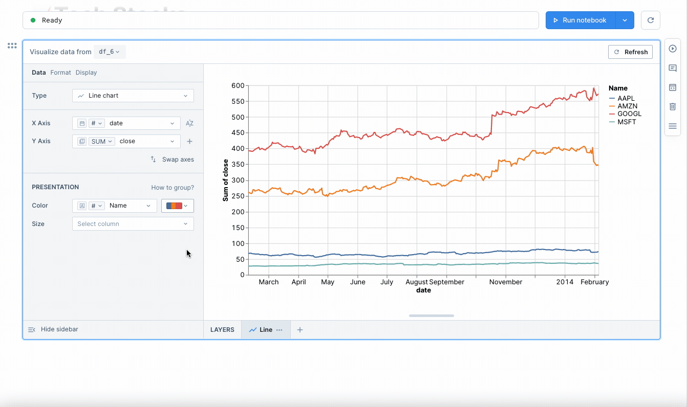Click the Refresh button

pyautogui.click(x=630, y=52)
